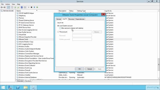Click the gear icon beside Windows Installer
This screenshot has height=90, width=160.
tap(17, 75)
